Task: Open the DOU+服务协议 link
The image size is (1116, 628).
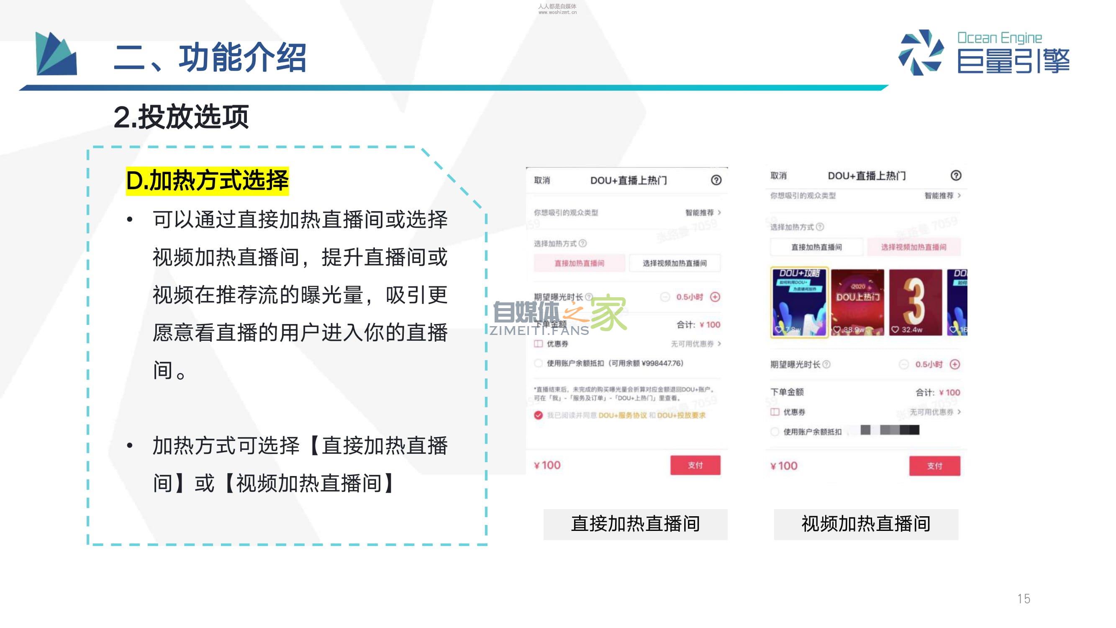Action: coord(622,415)
